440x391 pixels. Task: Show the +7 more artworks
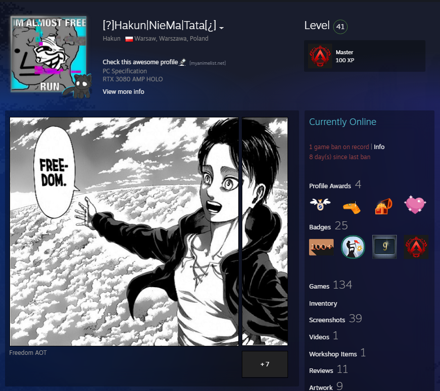tap(265, 364)
